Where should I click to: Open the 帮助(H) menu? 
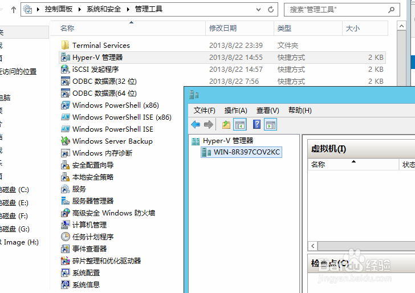coord(300,110)
